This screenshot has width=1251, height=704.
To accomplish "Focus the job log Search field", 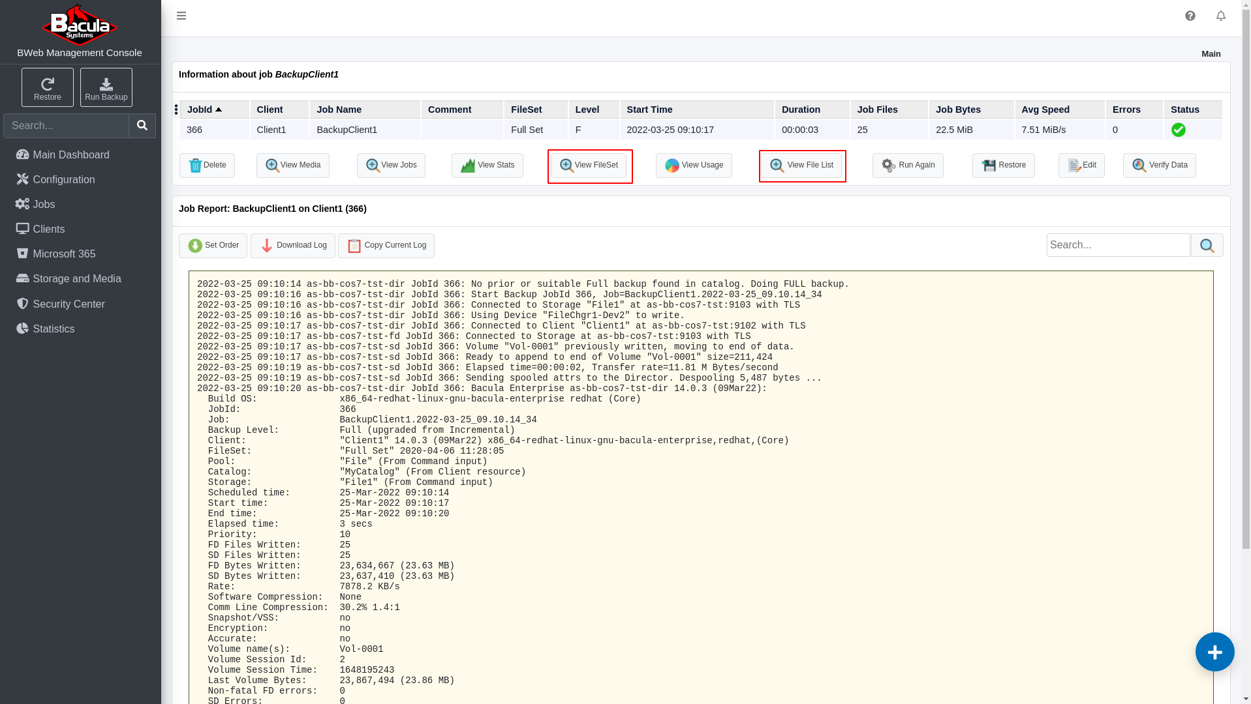I will (x=1119, y=245).
